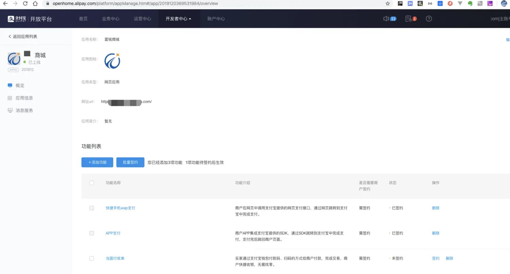Delete the APP支付 feature
Viewport: 510px width, 274px height.
coord(436,233)
